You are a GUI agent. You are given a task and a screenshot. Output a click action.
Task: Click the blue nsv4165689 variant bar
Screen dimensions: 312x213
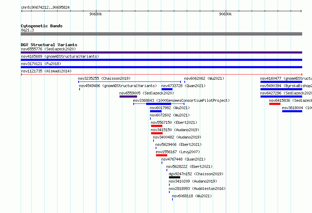[x=161, y=60]
